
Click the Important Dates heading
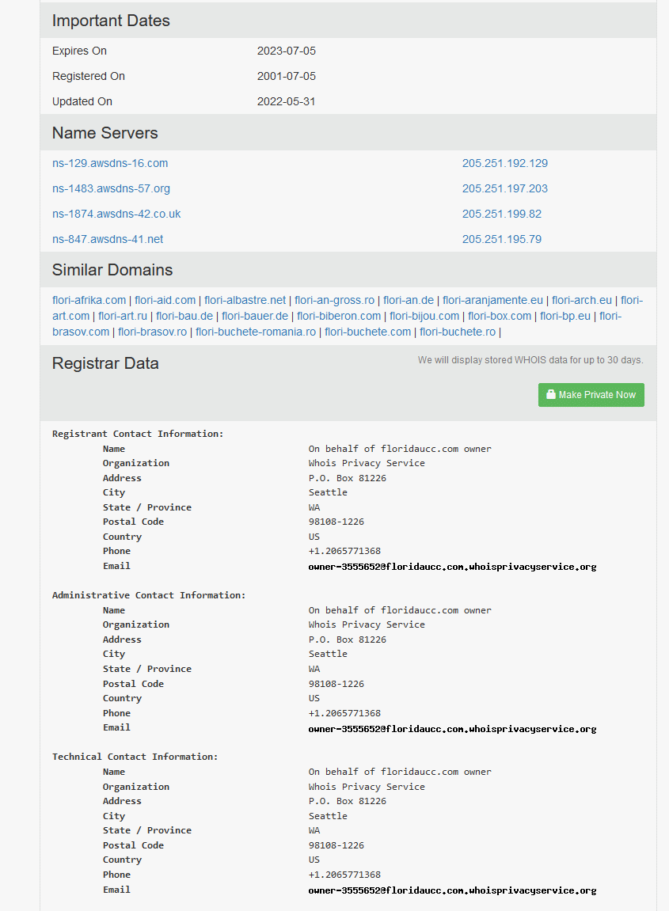[x=111, y=21]
